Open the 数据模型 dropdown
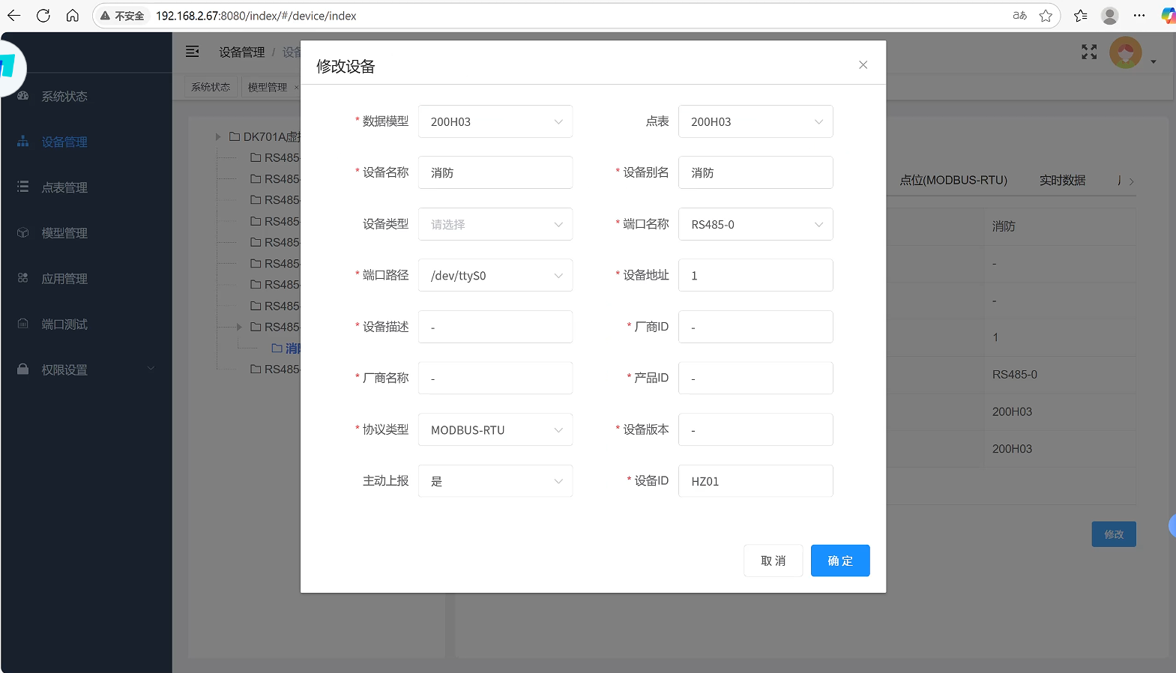1176x673 pixels. click(x=495, y=121)
